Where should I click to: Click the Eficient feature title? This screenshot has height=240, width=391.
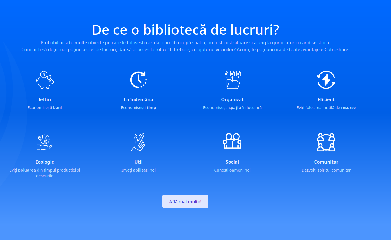click(x=326, y=99)
